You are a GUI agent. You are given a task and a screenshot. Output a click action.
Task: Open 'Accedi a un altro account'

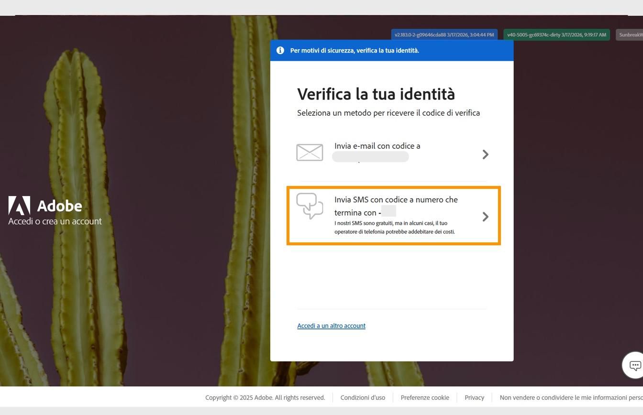point(331,326)
